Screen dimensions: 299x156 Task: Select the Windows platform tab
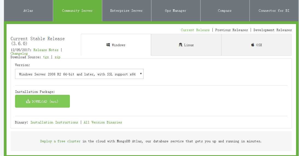pyautogui.click(x=116, y=45)
